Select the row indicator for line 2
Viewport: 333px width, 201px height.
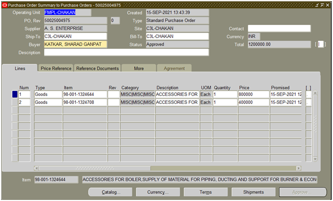(15, 102)
